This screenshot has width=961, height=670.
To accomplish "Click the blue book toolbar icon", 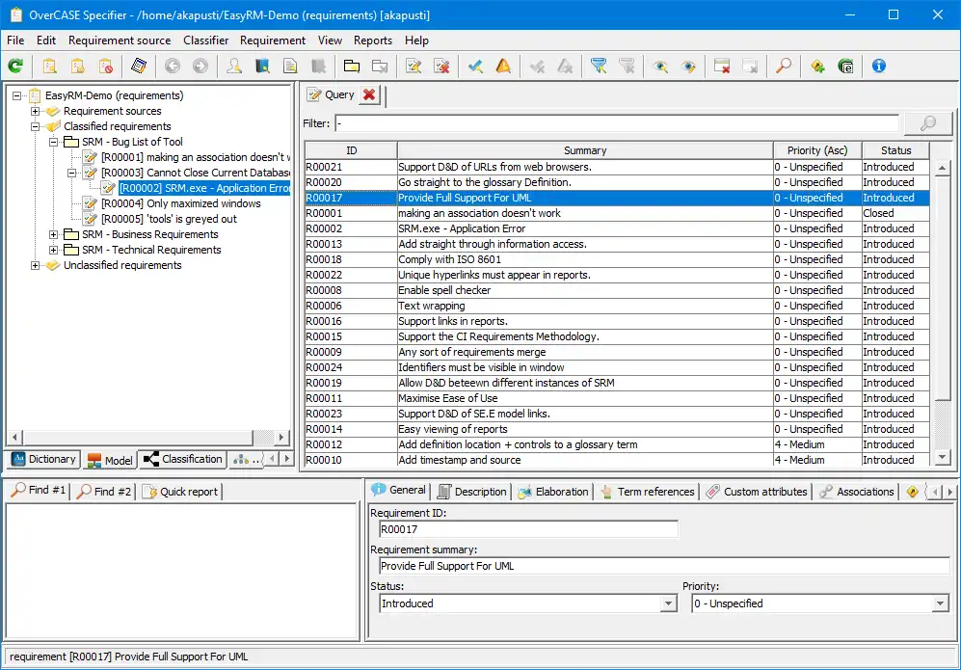I will (x=262, y=67).
